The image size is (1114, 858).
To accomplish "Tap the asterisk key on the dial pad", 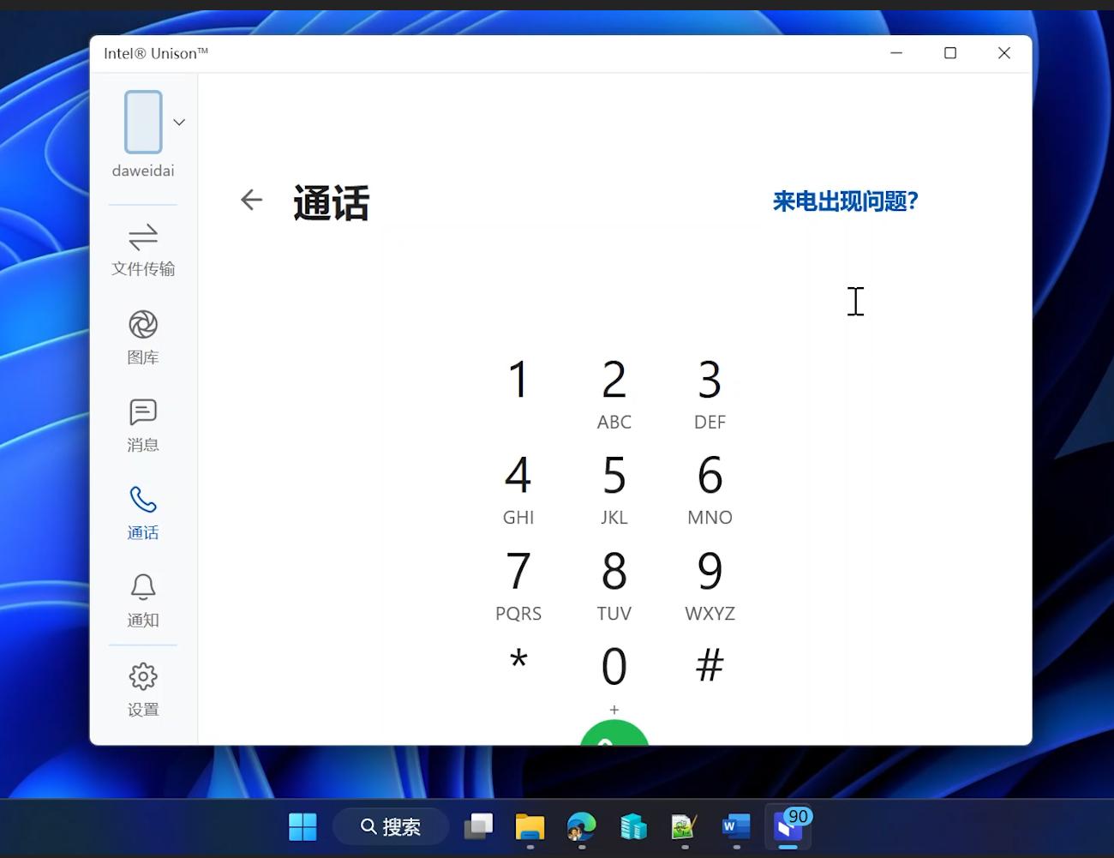I will [x=518, y=661].
